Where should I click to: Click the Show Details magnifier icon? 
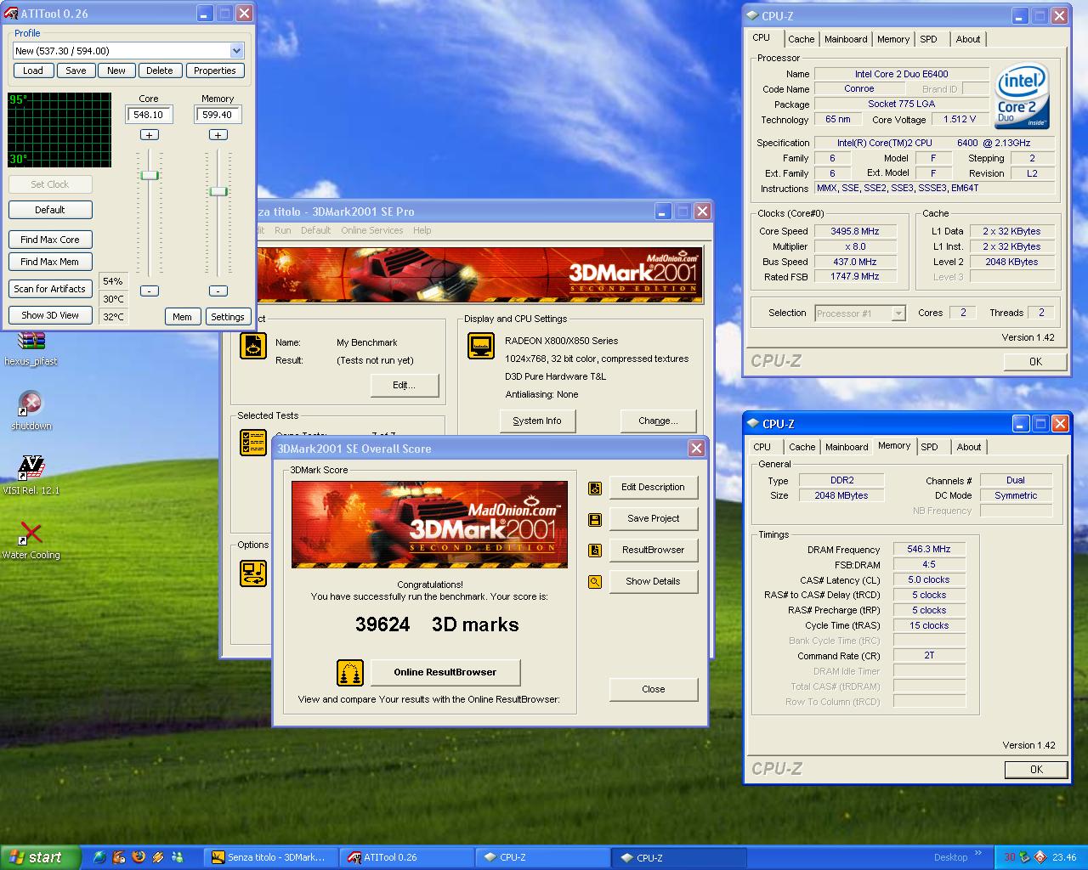(595, 582)
